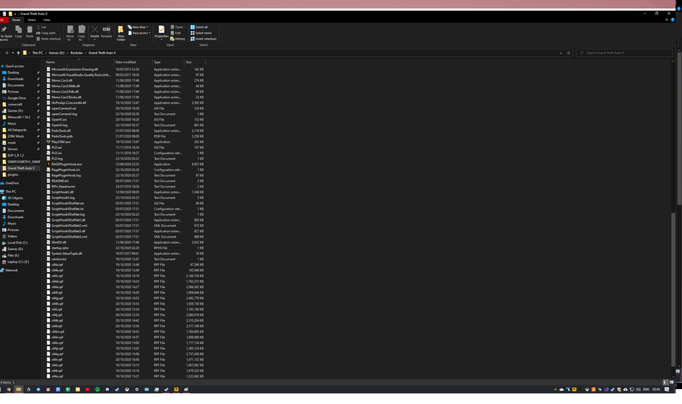Open Spotify from the taskbar

(98, 390)
